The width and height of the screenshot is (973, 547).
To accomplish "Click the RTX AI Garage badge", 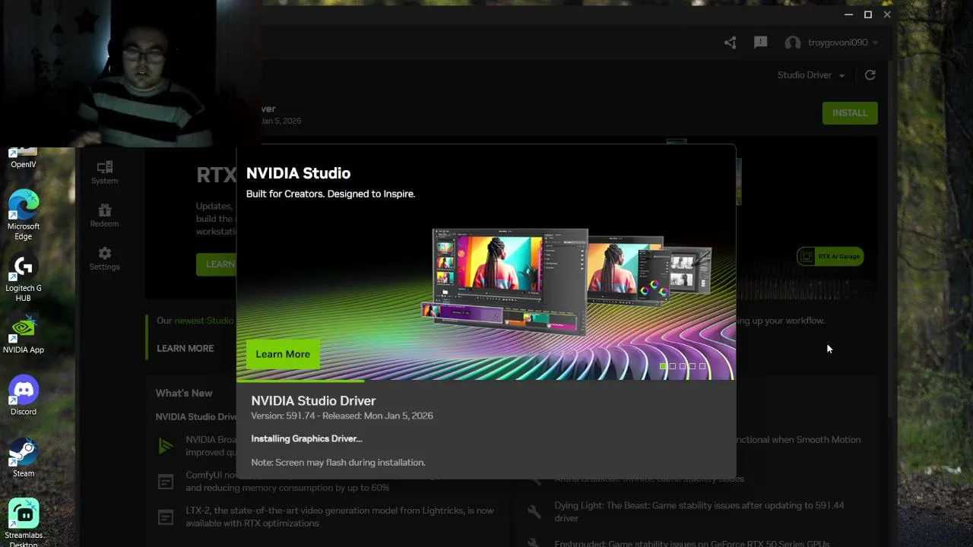I will click(x=830, y=256).
